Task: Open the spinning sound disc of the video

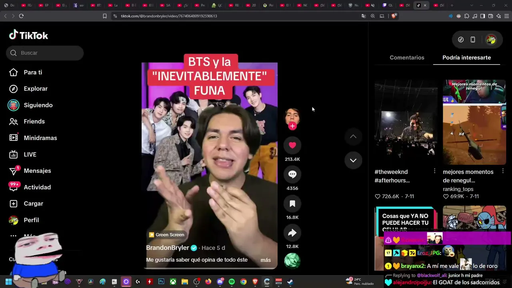Action: point(292,260)
